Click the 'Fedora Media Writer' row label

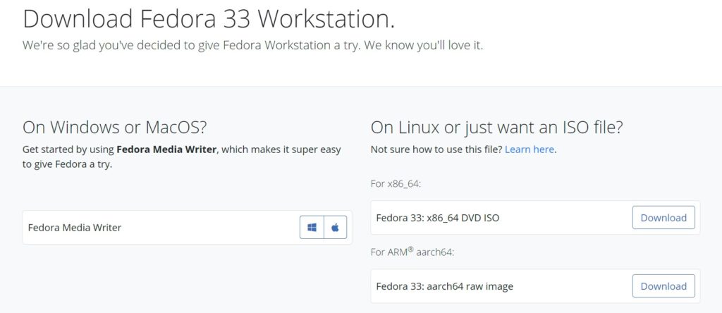pyautogui.click(x=75, y=228)
